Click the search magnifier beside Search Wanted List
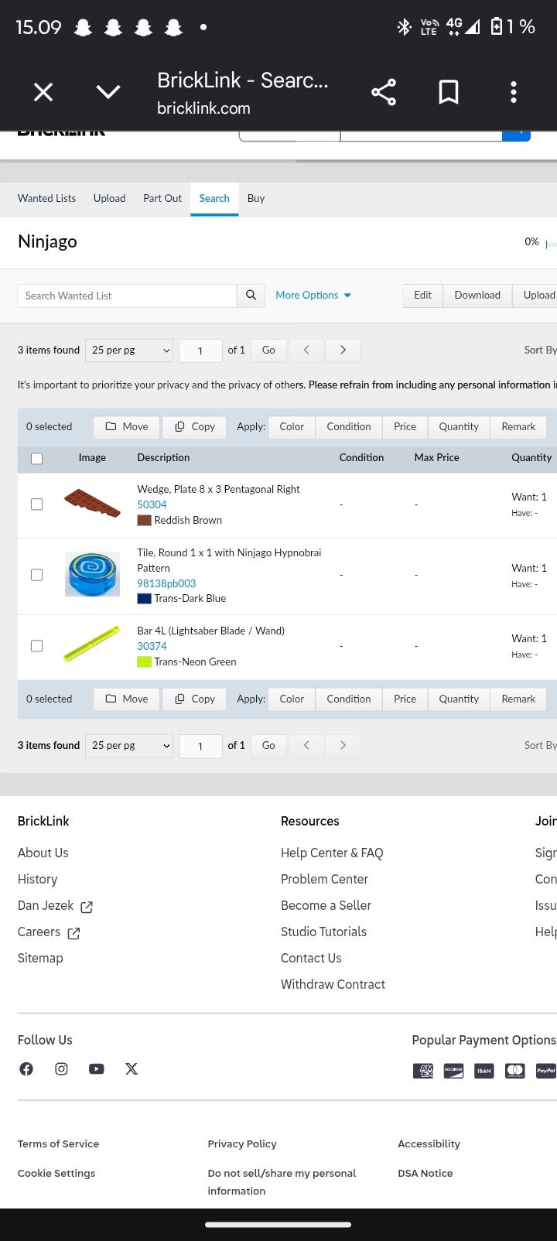 pyautogui.click(x=251, y=296)
